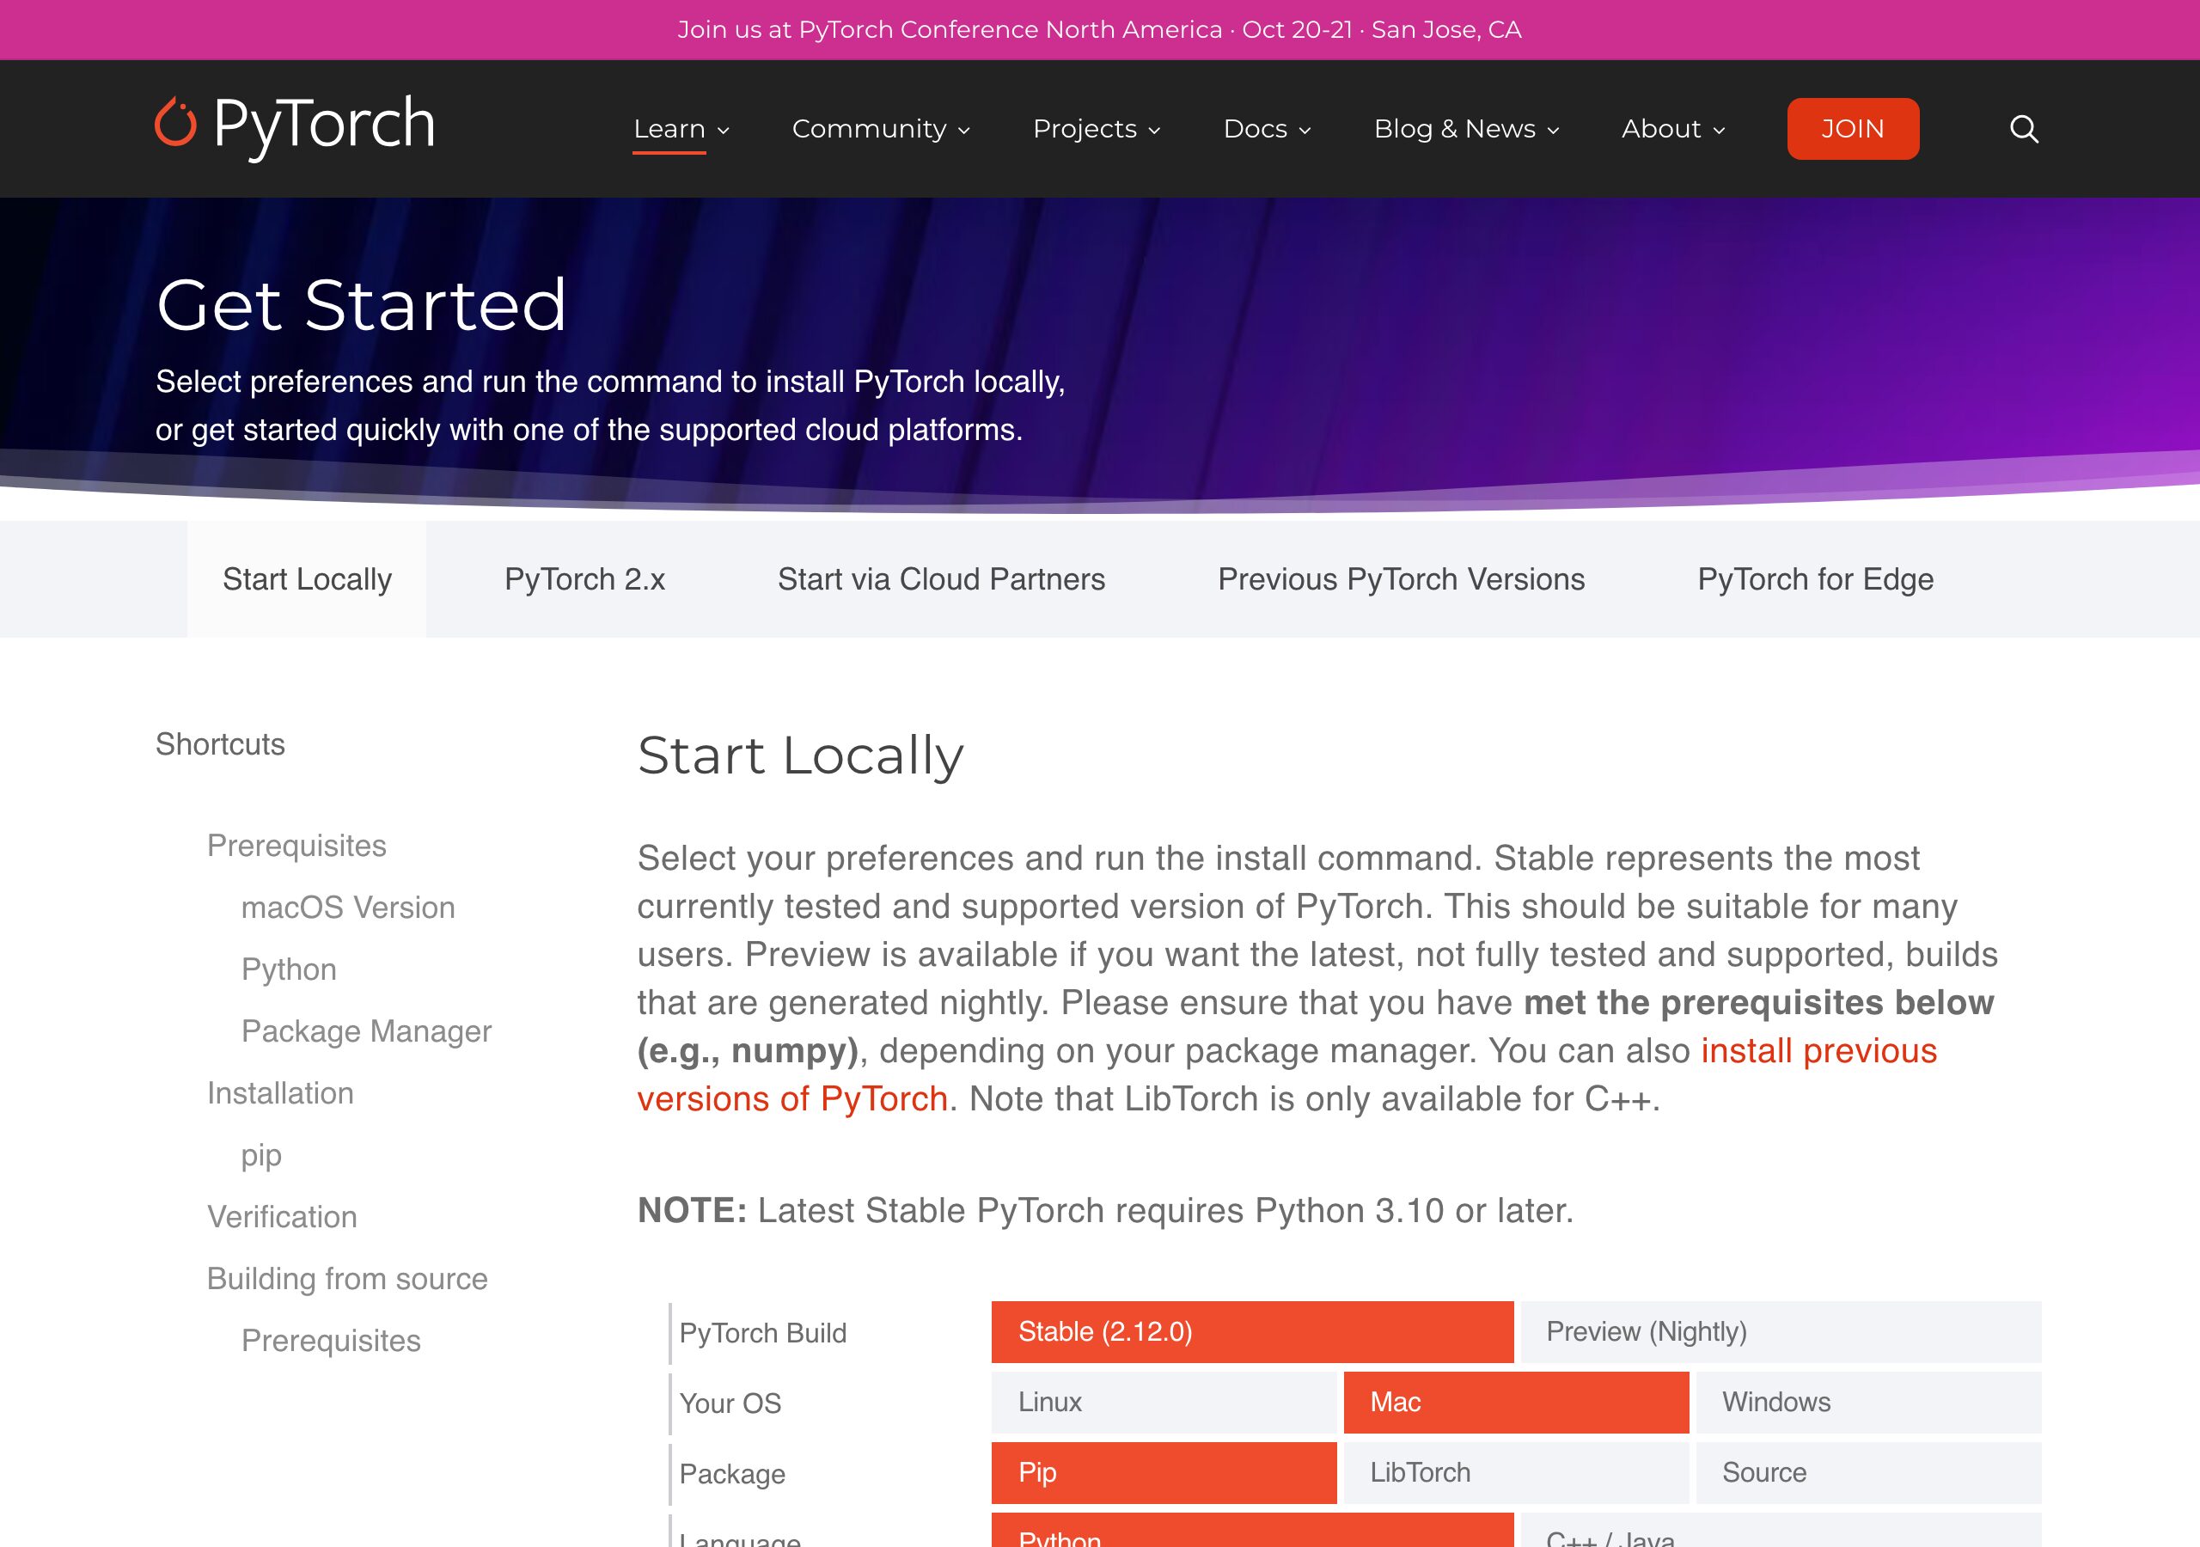
Task: Open the About nav menu
Action: click(1661, 128)
